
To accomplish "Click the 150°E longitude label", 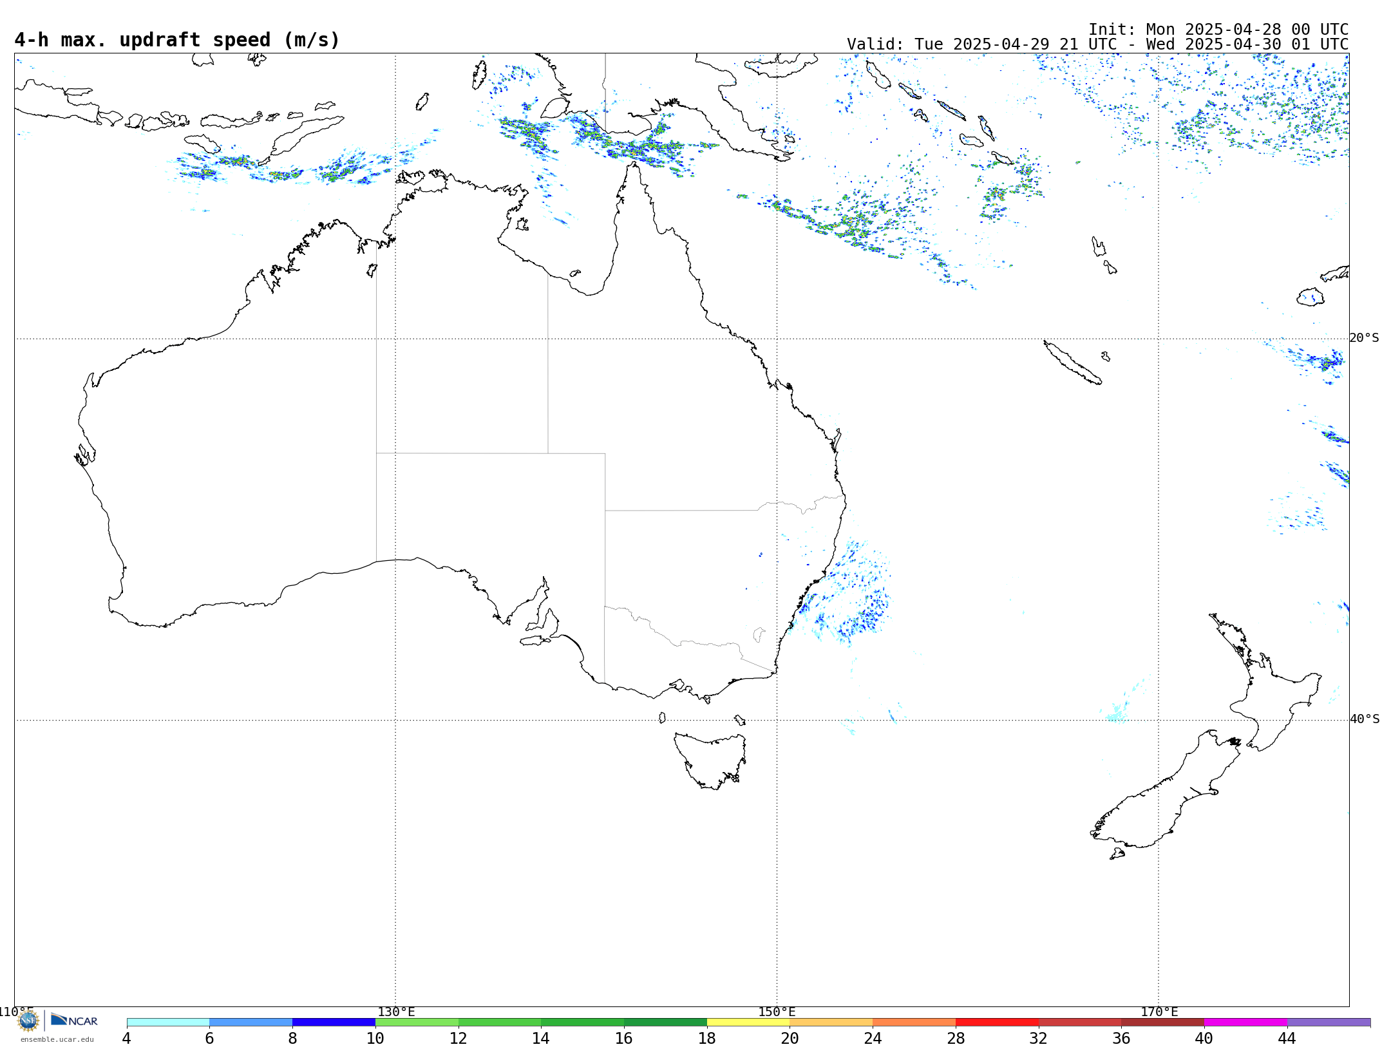I will pos(777,1012).
